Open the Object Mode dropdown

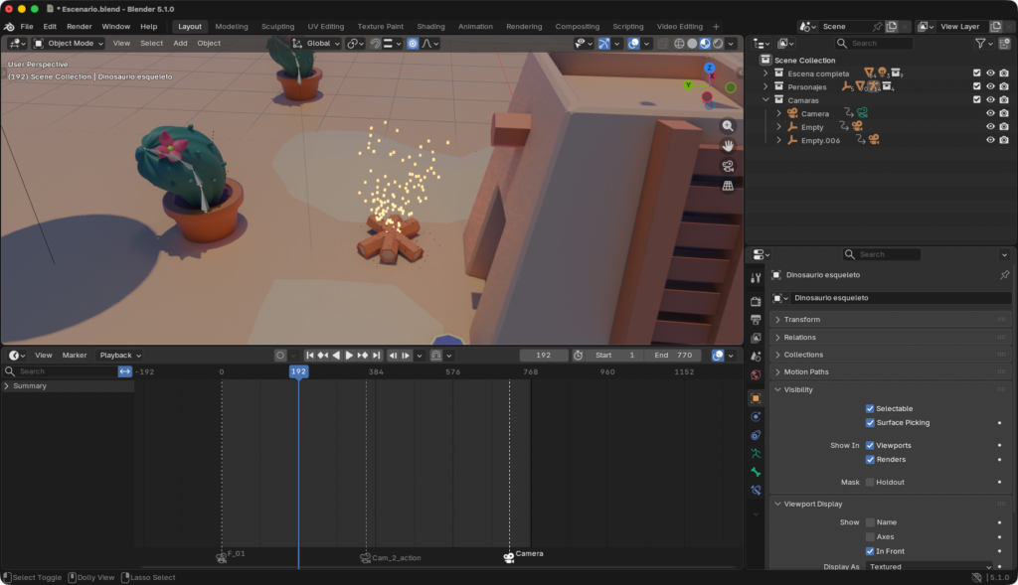coord(69,44)
